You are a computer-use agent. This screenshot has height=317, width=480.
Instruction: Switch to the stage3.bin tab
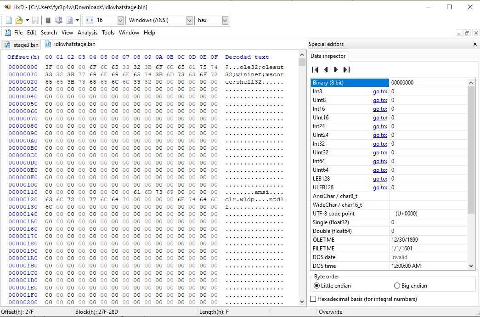(x=22, y=45)
